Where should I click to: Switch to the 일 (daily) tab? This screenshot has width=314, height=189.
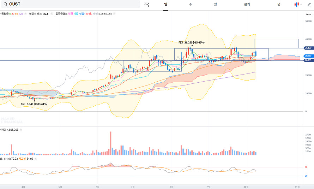pos(165,4)
